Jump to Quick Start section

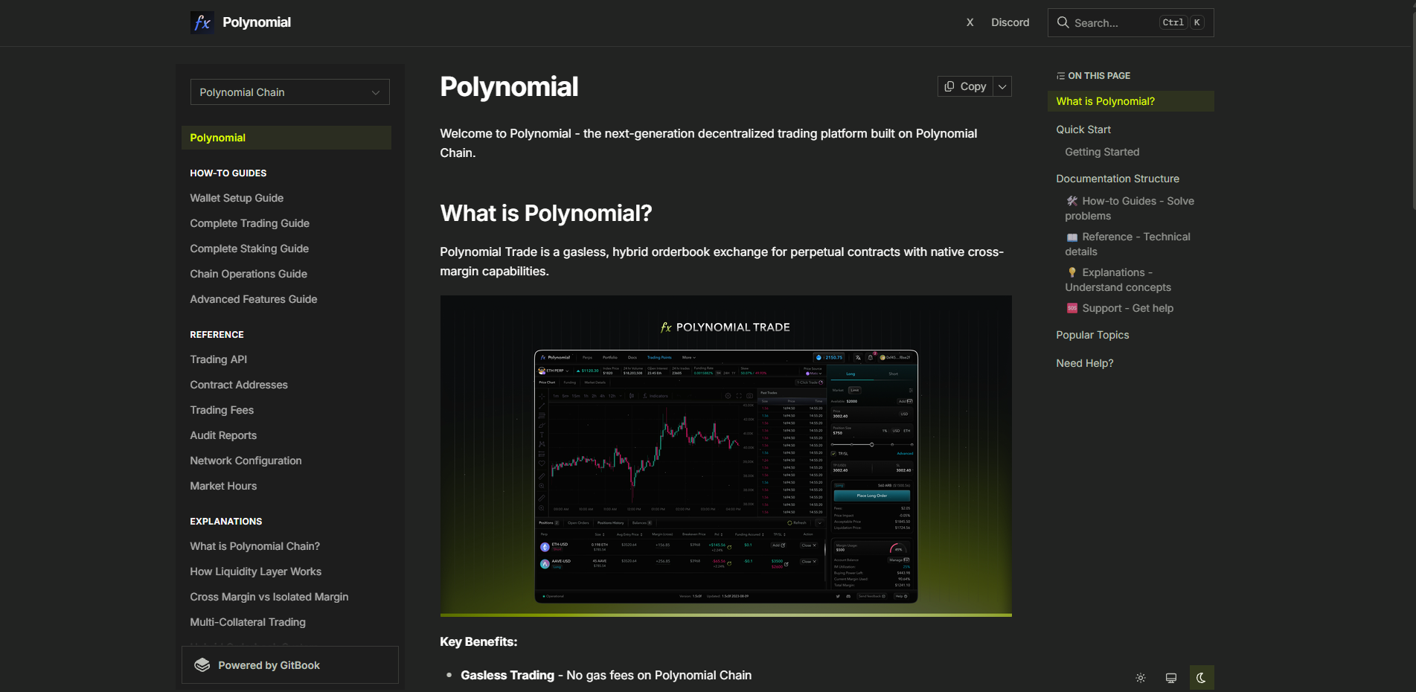(x=1083, y=129)
